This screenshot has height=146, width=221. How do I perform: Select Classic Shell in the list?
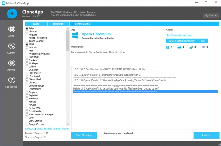tap(35, 79)
